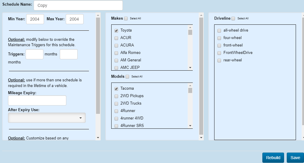304x163 pixels.
Task: Click the left panel scroll-down arrow
Action: tap(98, 138)
